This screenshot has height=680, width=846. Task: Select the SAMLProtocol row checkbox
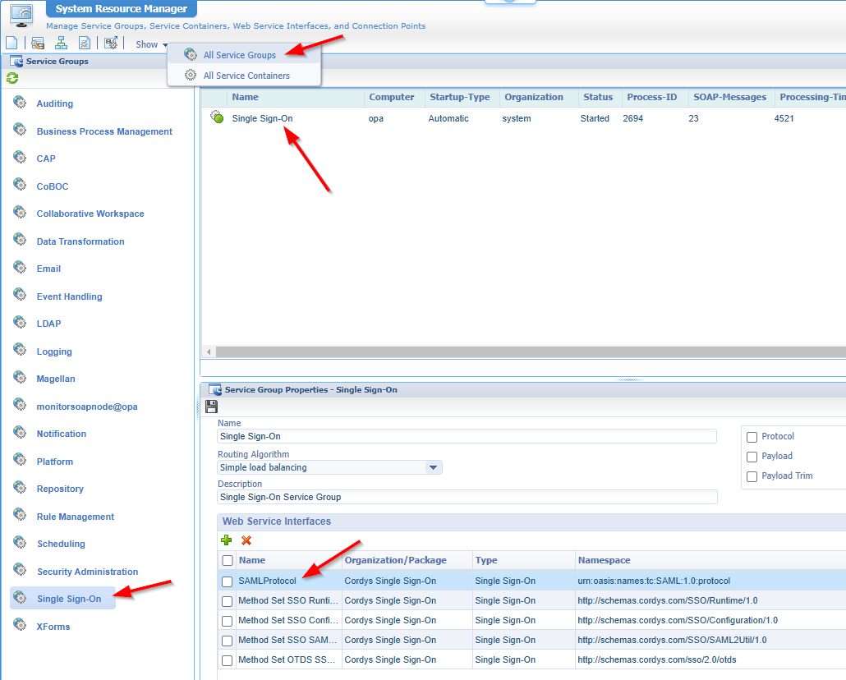tap(227, 581)
